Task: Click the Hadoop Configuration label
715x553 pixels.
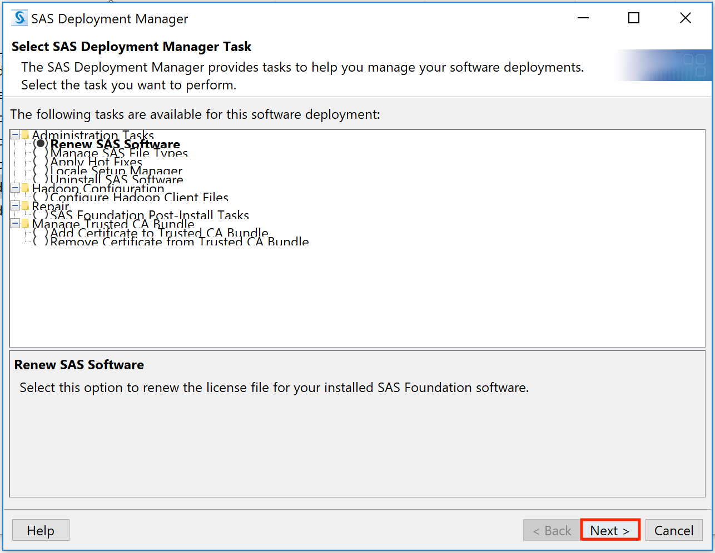Action: [x=98, y=188]
